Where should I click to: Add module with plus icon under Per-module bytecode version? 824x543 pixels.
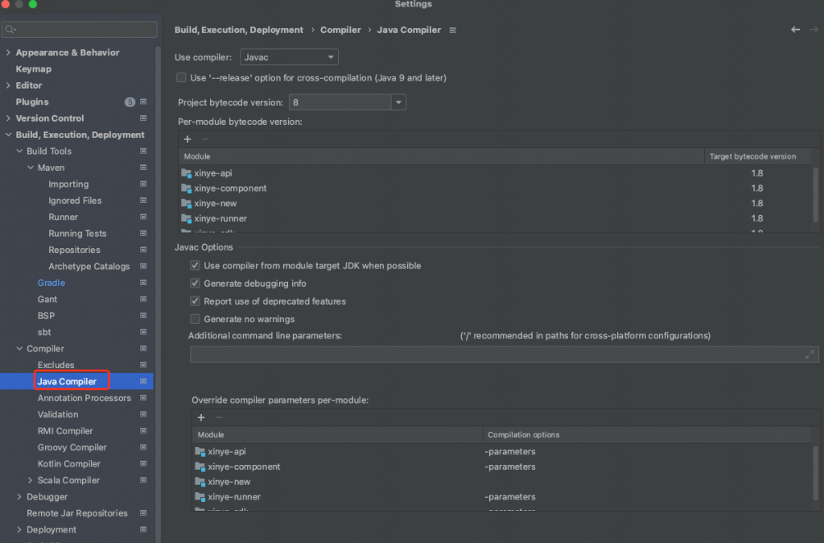tap(187, 139)
